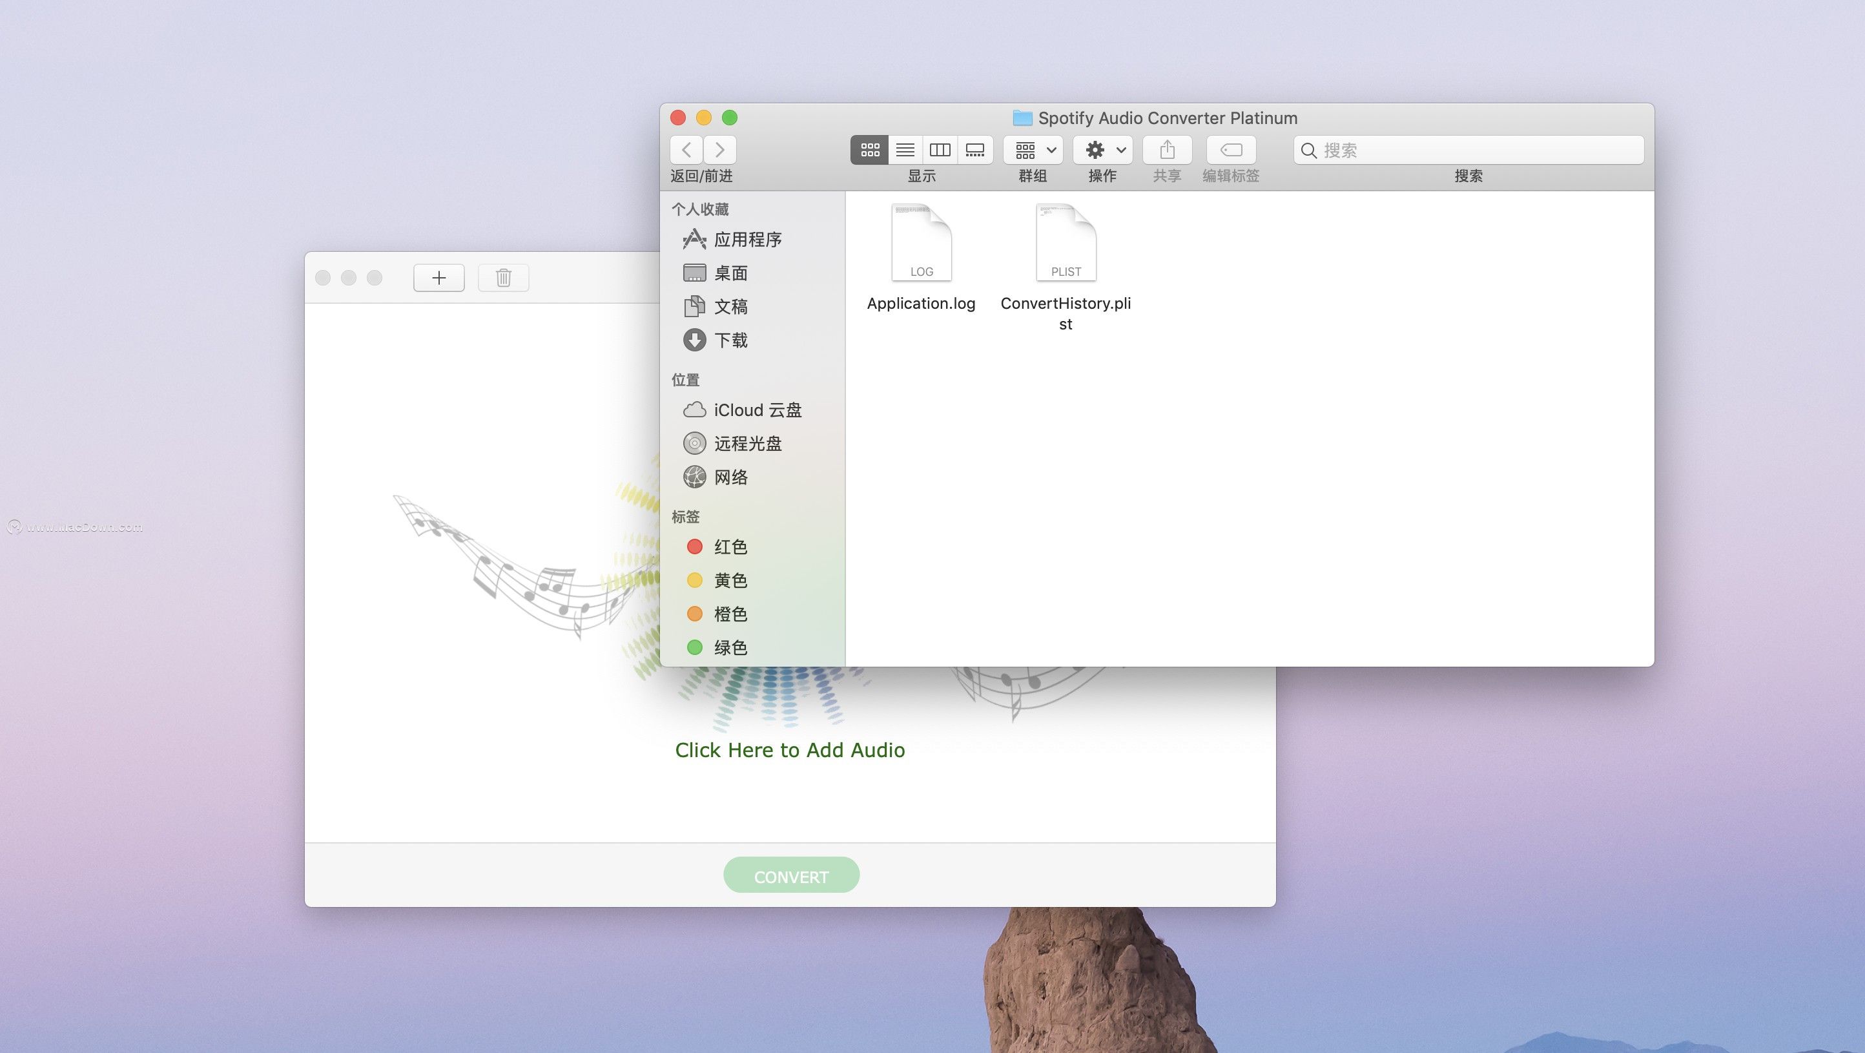Screen dimensions: 1865x1053
Task: Click 'Click Here to Add Audio'
Action: [x=790, y=750]
